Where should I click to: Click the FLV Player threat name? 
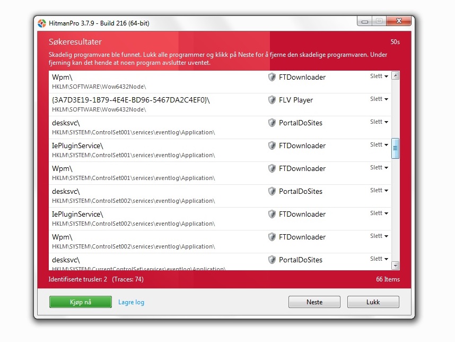(296, 100)
